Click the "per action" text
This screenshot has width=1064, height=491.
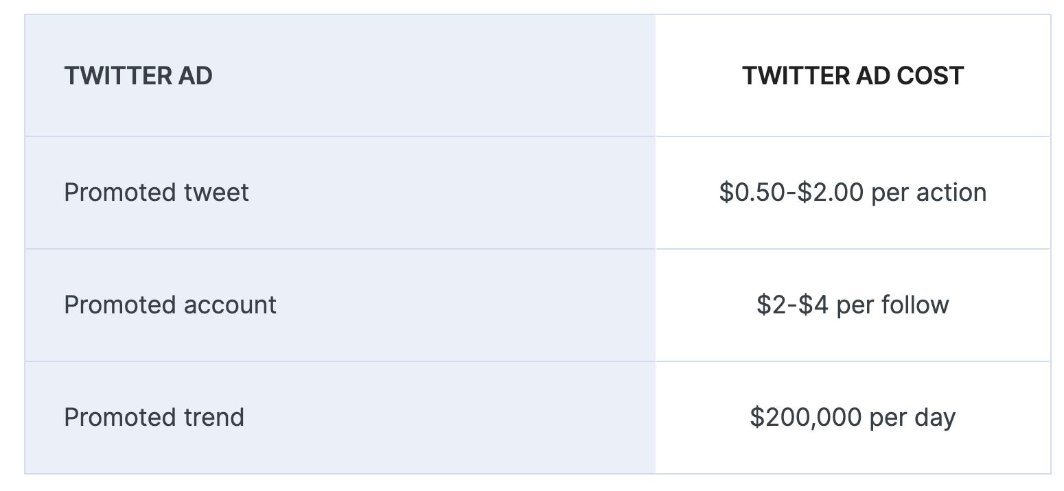click(929, 193)
